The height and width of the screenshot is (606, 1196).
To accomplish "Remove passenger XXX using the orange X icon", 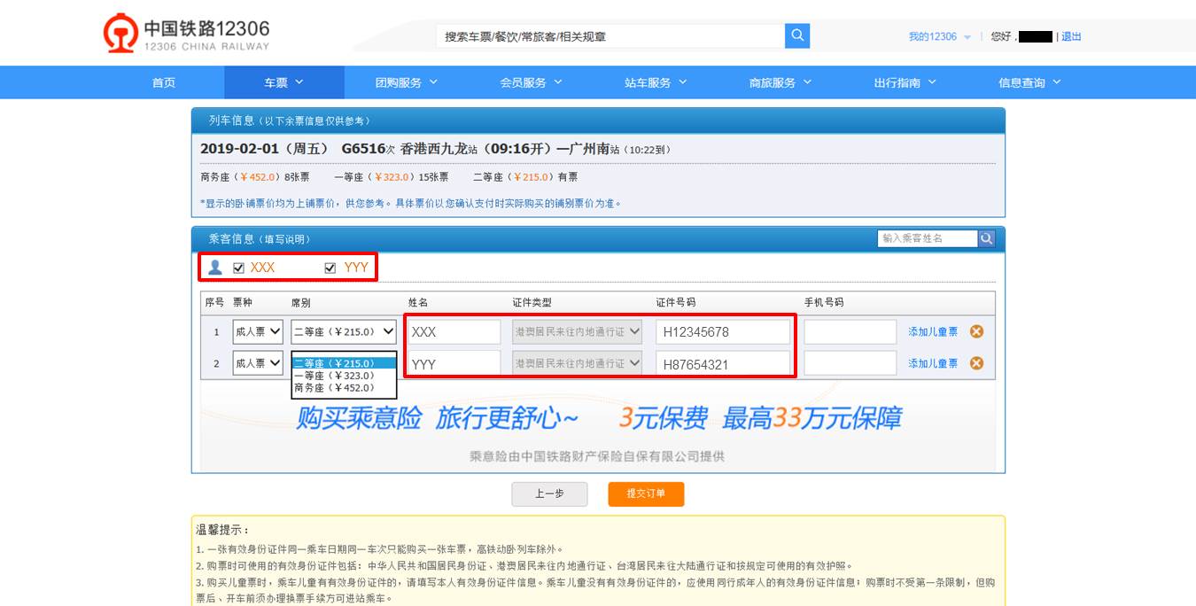I will [976, 331].
